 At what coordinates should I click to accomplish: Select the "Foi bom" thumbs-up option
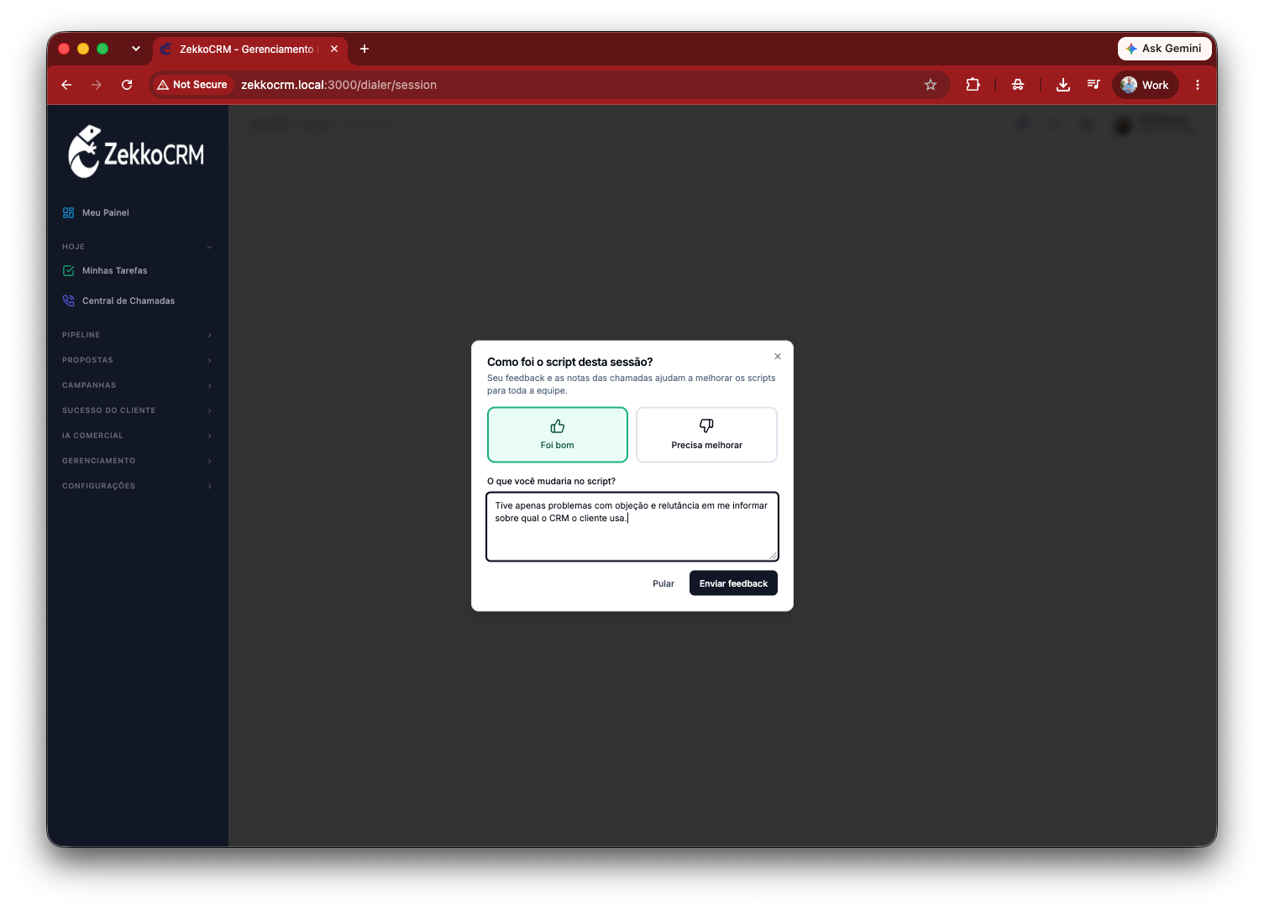pos(557,435)
